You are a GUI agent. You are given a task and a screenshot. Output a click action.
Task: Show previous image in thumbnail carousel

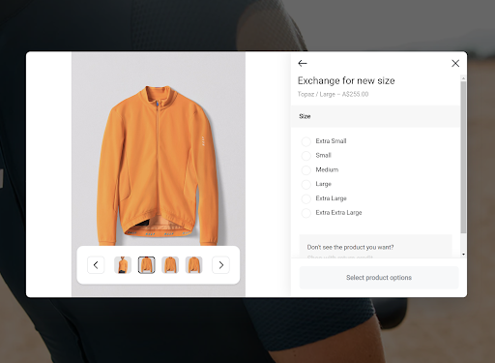tap(96, 265)
